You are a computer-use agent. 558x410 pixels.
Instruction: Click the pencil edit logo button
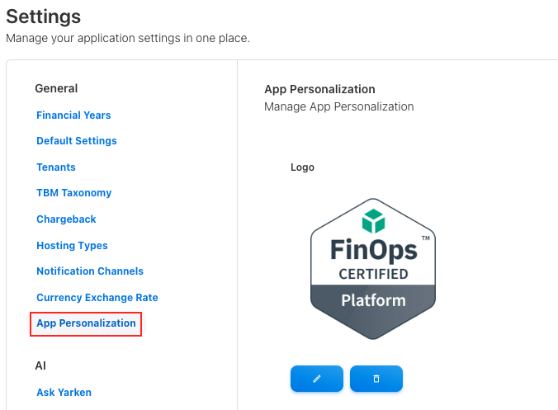click(317, 379)
